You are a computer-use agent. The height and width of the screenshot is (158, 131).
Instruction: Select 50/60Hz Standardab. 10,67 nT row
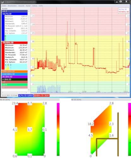(x=16, y=52)
